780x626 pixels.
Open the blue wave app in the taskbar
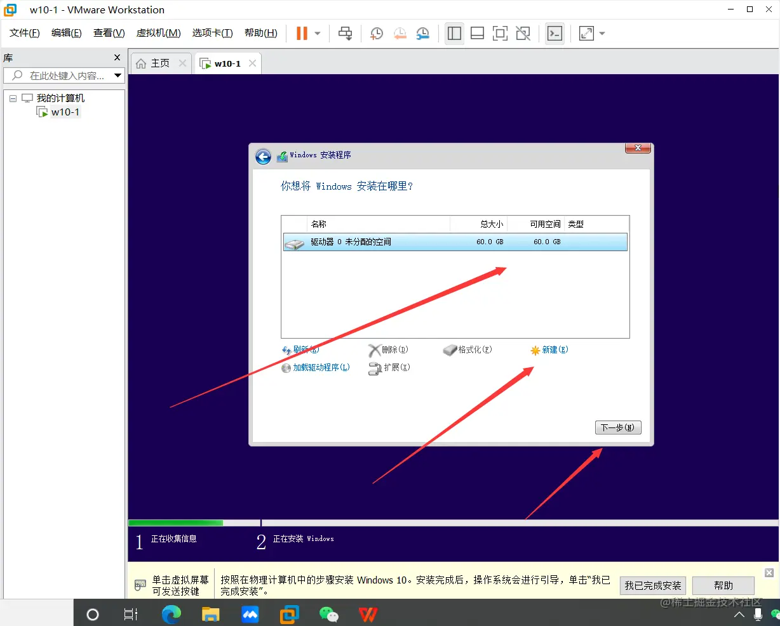250,614
